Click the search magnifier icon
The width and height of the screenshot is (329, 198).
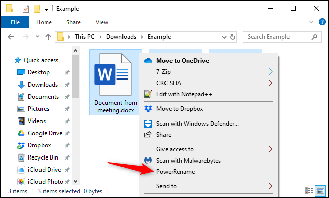(x=314, y=37)
